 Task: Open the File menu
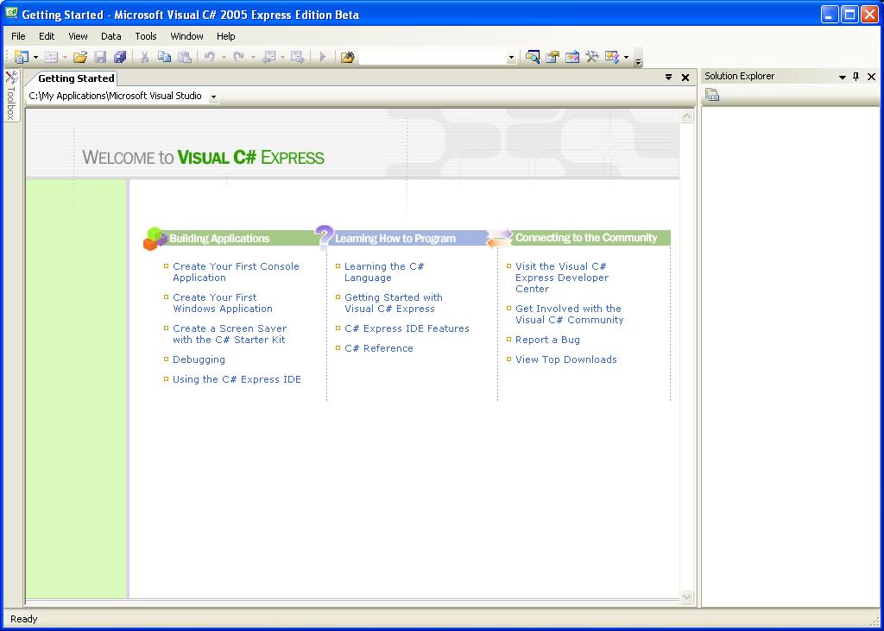point(18,36)
